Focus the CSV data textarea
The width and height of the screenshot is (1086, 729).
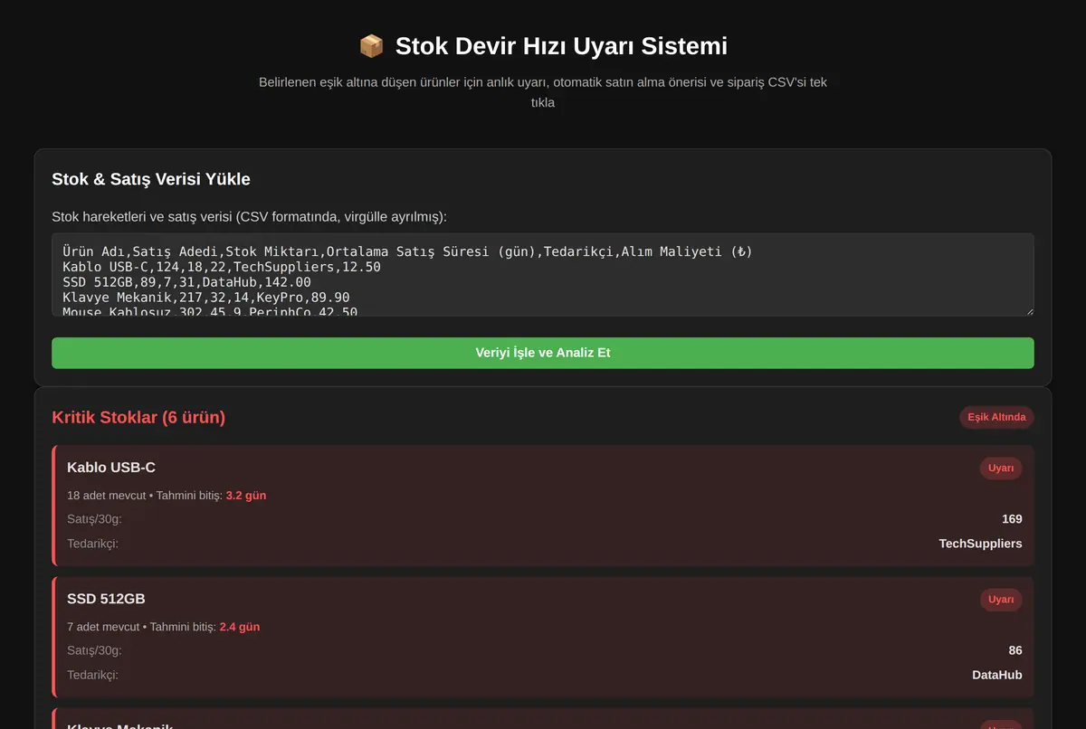pyautogui.click(x=543, y=275)
